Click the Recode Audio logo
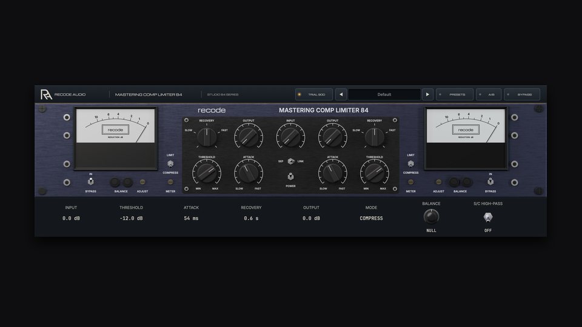The image size is (582, 327). click(x=46, y=94)
